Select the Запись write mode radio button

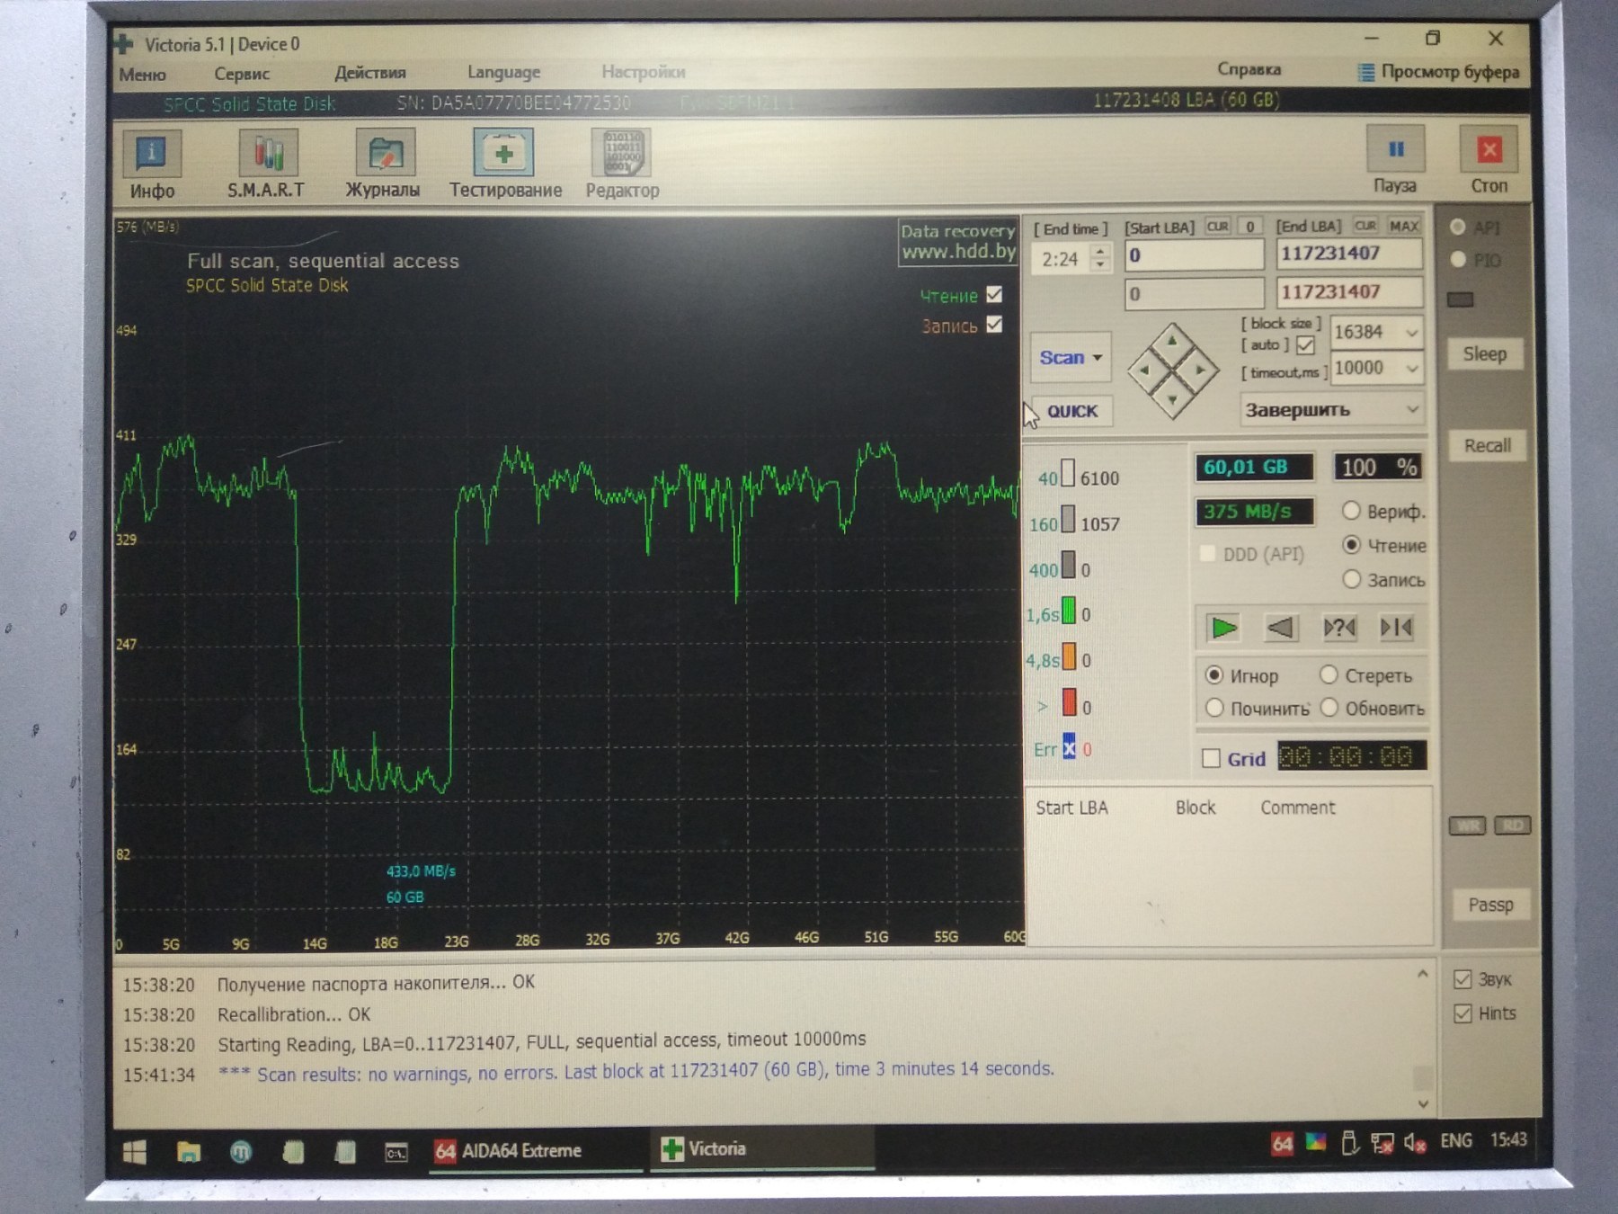pos(1351,580)
